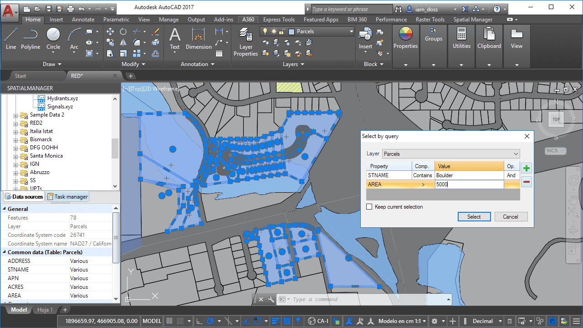Switch to the Task manager tab

click(x=68, y=197)
